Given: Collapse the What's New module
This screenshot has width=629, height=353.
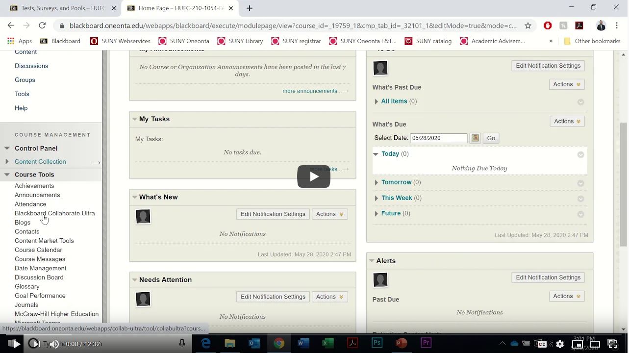Looking at the screenshot, I should [134, 197].
